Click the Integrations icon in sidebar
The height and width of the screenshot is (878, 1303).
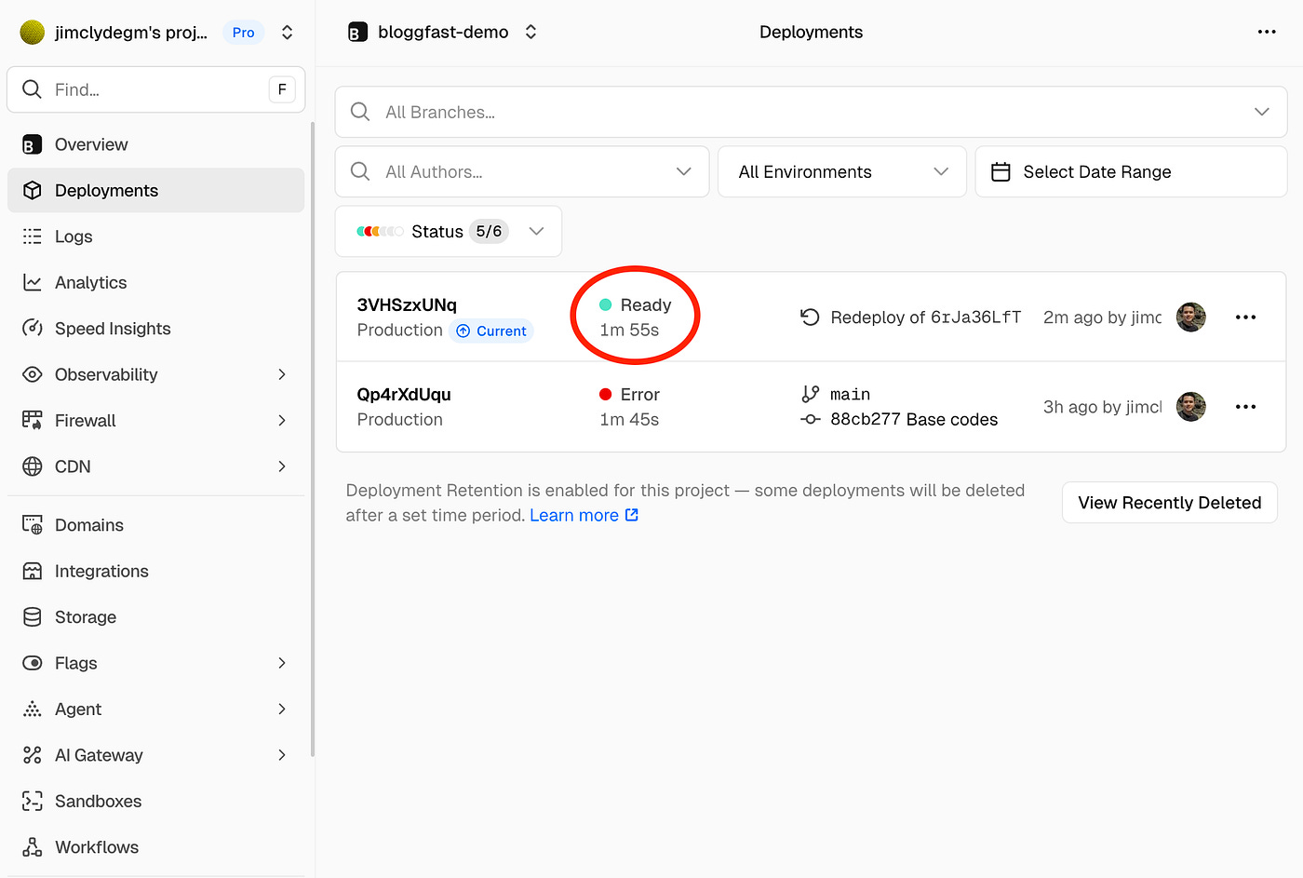coord(33,571)
